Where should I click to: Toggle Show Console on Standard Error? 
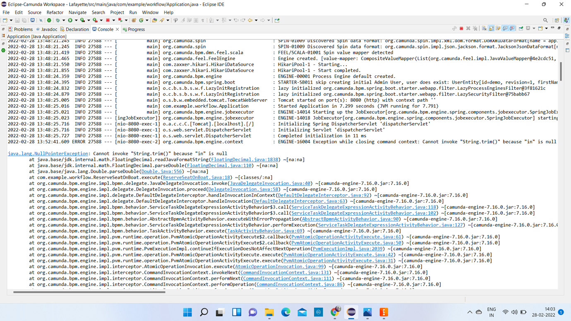point(512,29)
